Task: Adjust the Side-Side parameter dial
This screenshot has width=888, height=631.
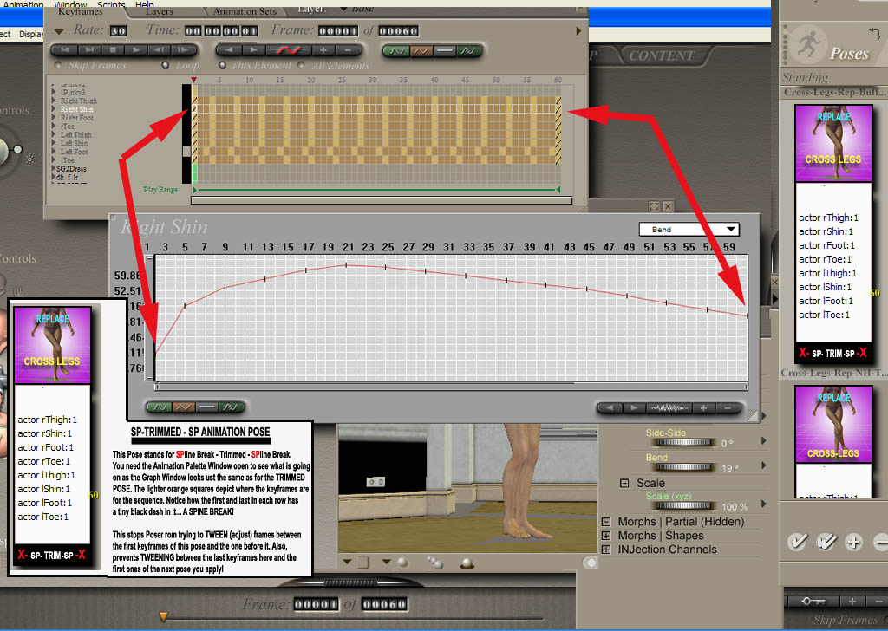Action: click(684, 443)
